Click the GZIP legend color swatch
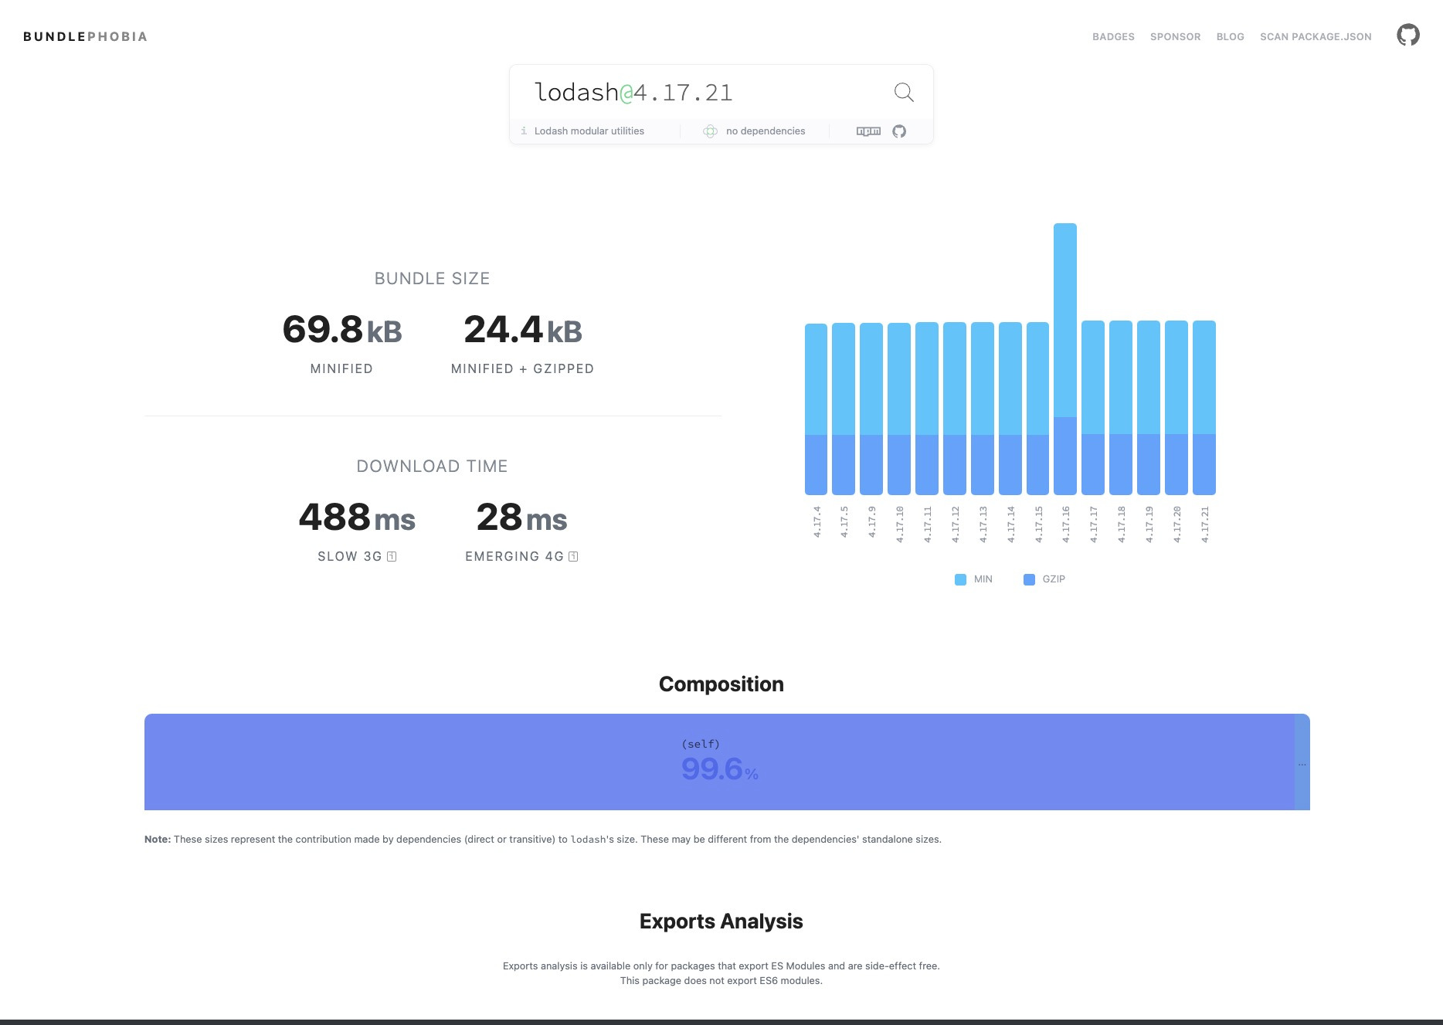The width and height of the screenshot is (1443, 1025). coord(1029,579)
